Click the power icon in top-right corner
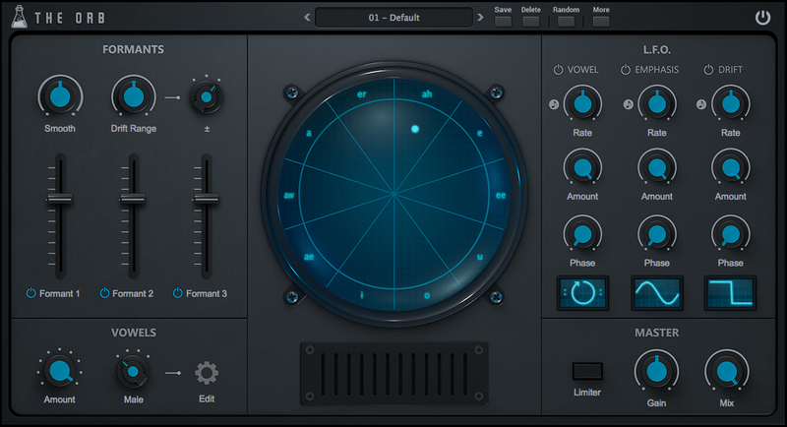 762,18
